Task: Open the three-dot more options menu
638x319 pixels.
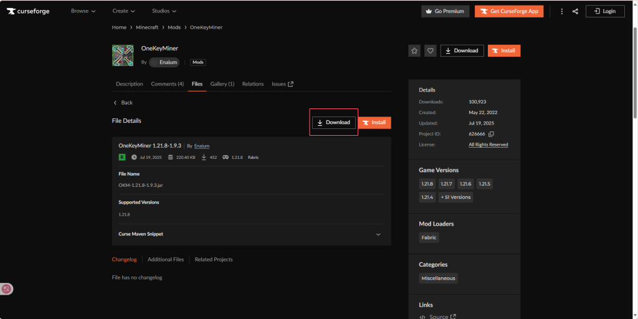Action: pos(561,11)
